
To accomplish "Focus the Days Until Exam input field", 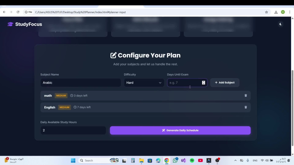I will 187,83.
